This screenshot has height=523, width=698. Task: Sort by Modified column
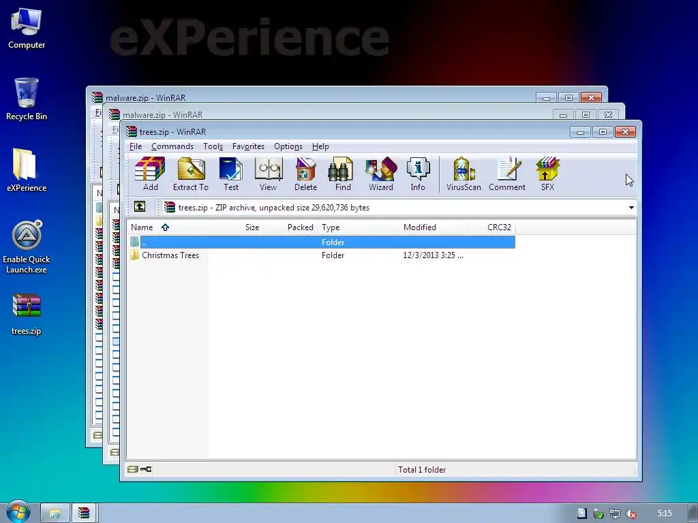point(433,227)
